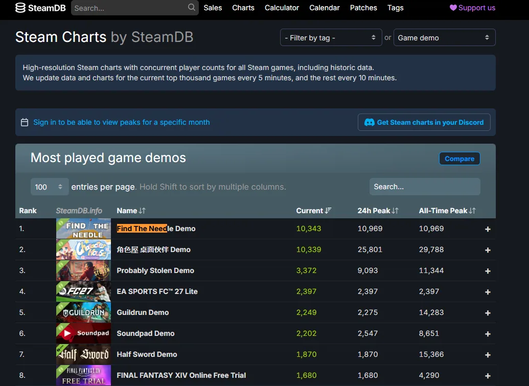Click the calendar icon beside the sign-in message

tap(25, 122)
